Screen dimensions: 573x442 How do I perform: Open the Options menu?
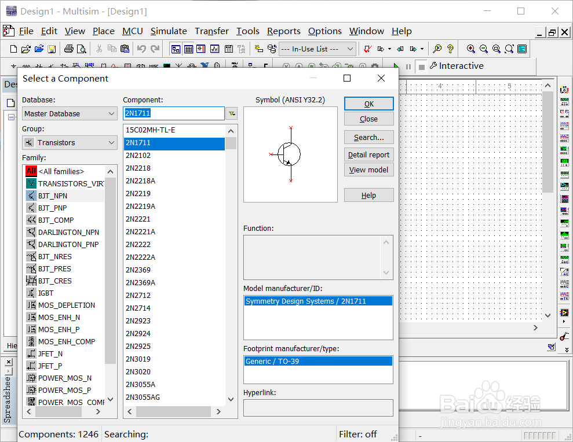[x=324, y=31]
